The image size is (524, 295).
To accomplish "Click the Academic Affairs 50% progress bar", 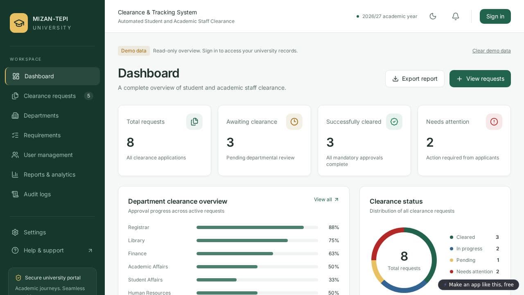I will click(257, 267).
